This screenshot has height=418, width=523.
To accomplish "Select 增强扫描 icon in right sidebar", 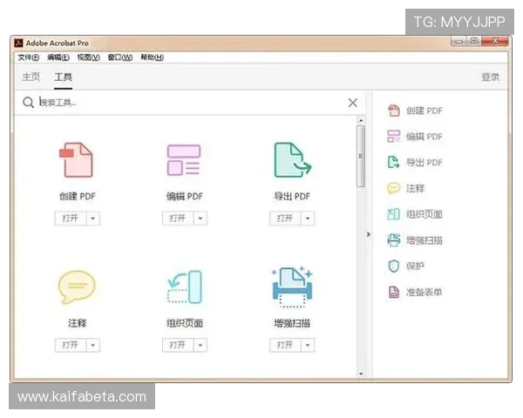I will (x=394, y=240).
